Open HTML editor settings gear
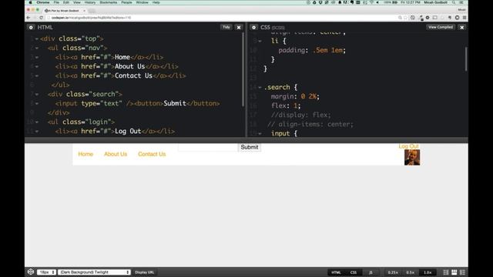This screenshot has height=277, width=493. click(31, 28)
